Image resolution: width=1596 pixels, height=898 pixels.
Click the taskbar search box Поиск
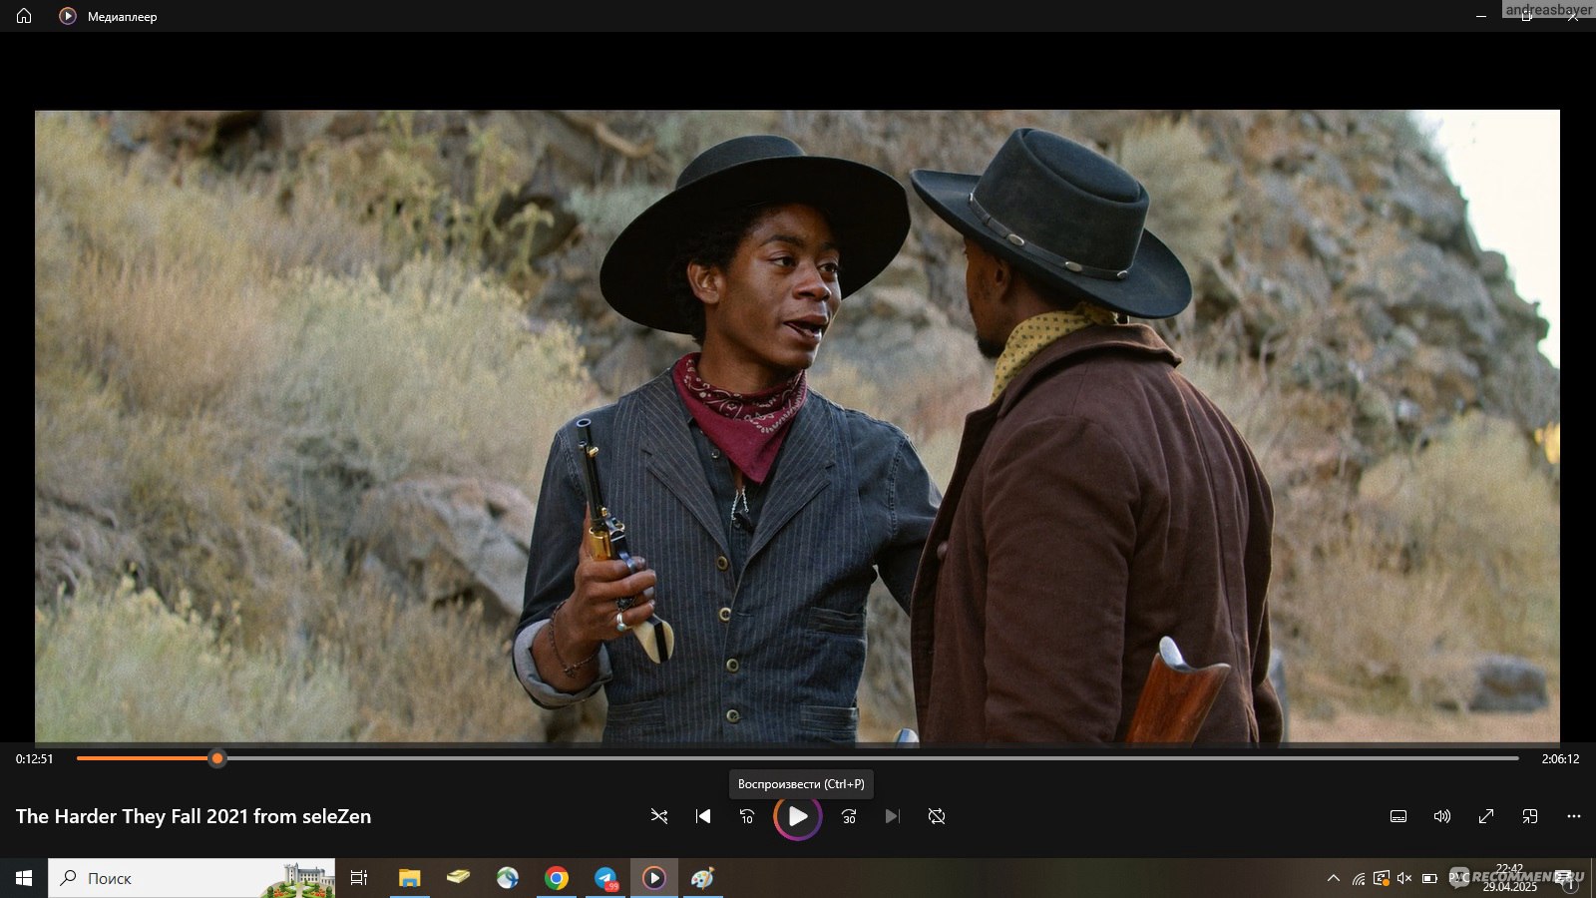point(192,878)
